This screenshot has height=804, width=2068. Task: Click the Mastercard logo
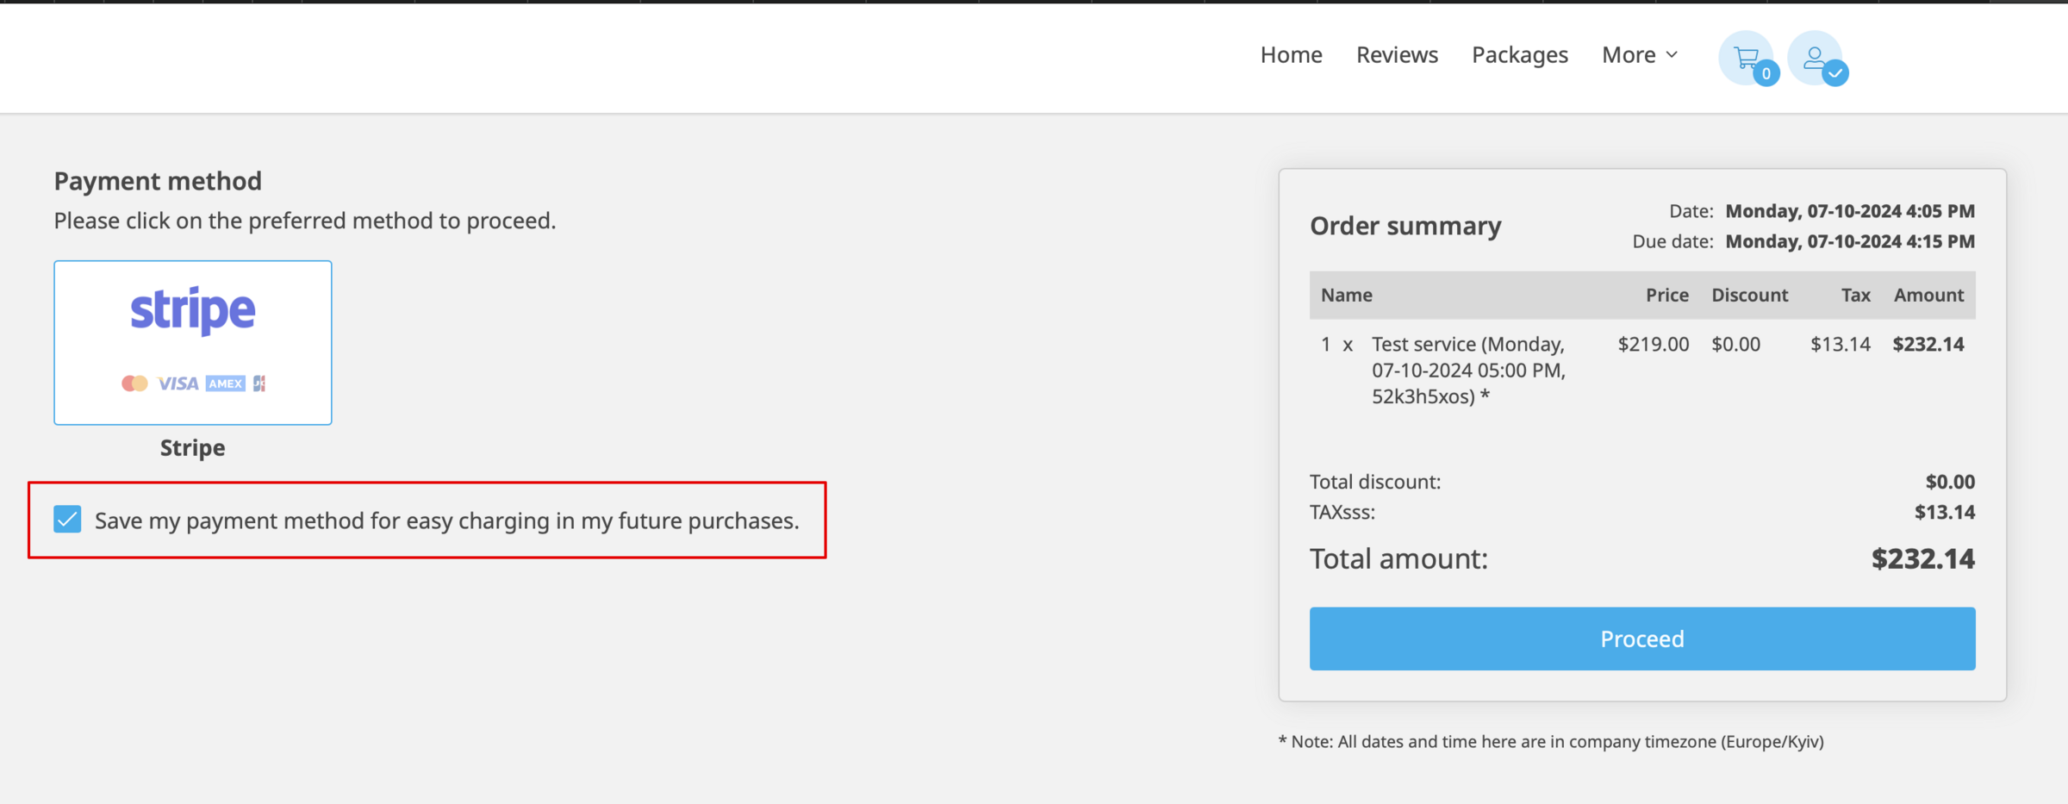tap(134, 383)
